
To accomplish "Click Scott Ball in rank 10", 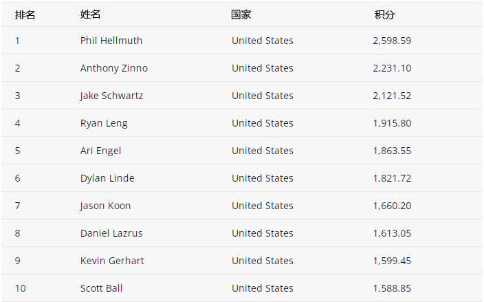I will pyautogui.click(x=101, y=288).
